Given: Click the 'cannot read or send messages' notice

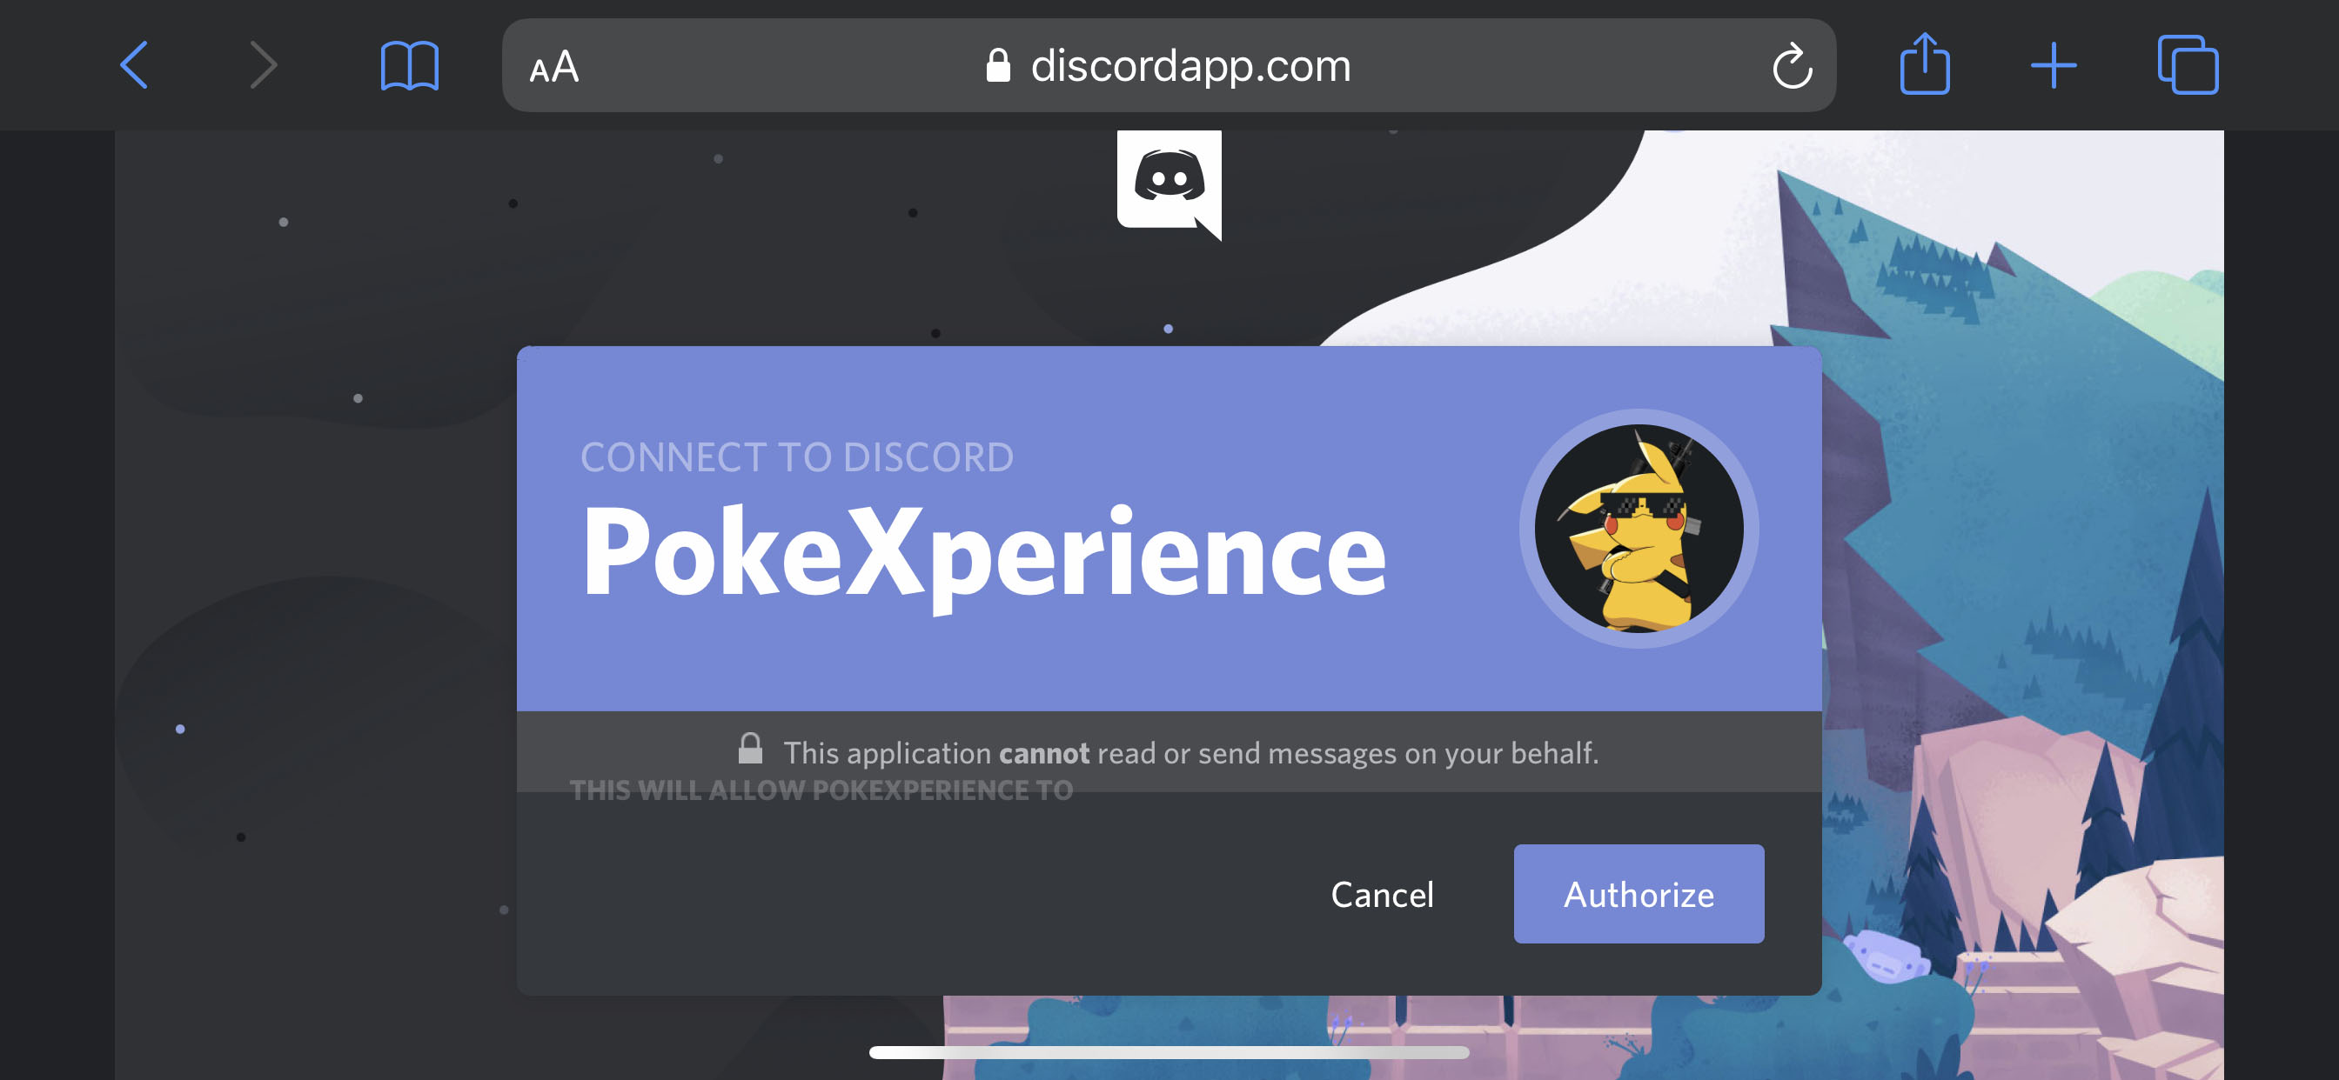Looking at the screenshot, I should tap(1190, 753).
